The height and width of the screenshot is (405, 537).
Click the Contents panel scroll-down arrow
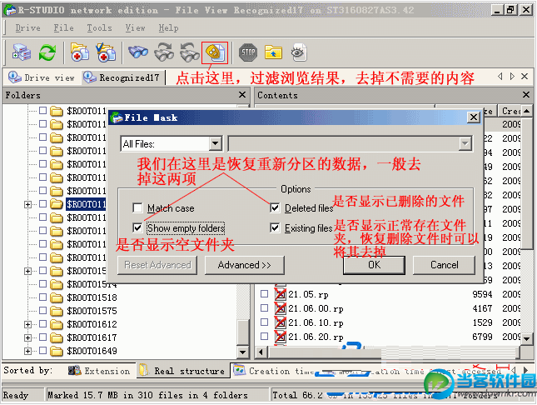(x=526, y=338)
